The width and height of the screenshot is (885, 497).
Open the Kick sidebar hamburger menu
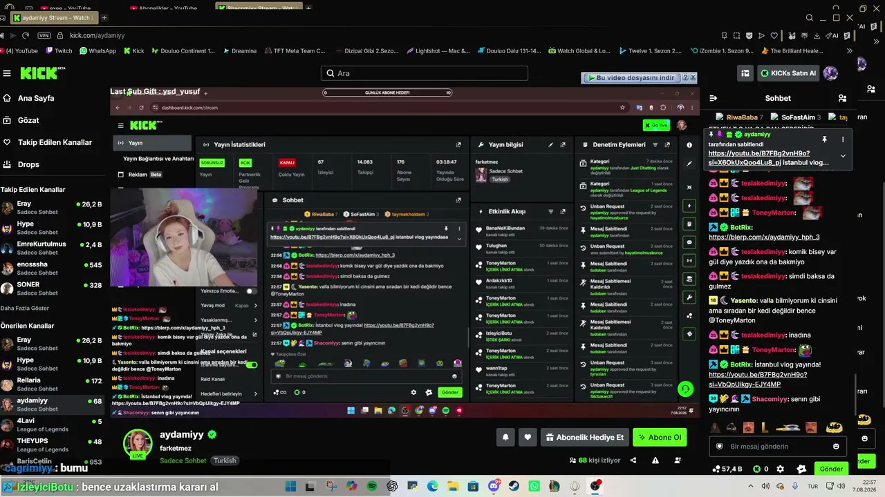[x=7, y=73]
